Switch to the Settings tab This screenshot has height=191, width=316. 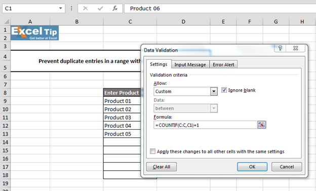pos(159,64)
